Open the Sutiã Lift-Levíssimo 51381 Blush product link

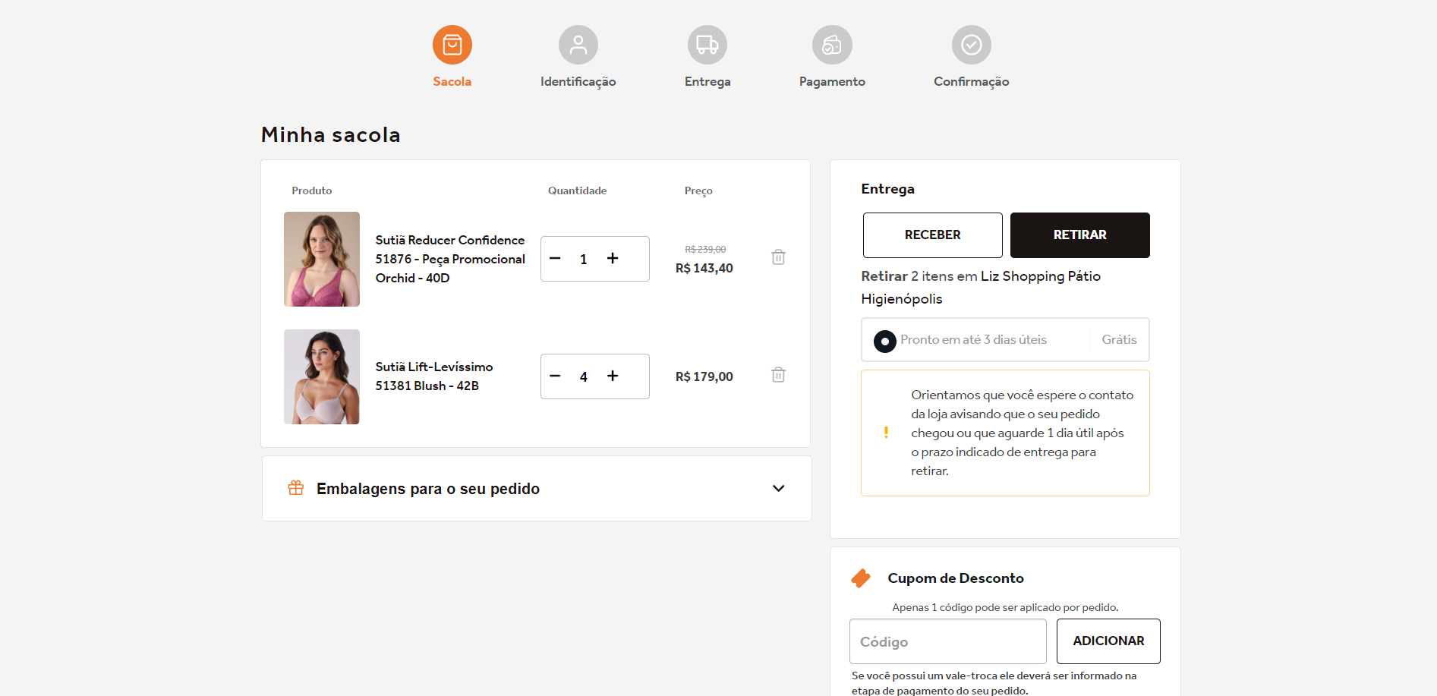click(x=433, y=376)
